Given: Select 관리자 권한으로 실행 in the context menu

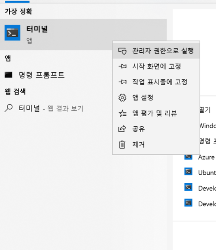Looking at the screenshot, I should point(156,51).
